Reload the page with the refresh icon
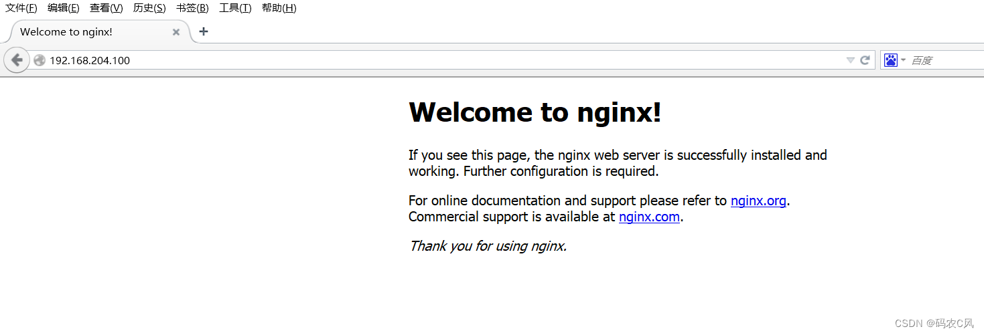The height and width of the screenshot is (335, 984). click(865, 60)
